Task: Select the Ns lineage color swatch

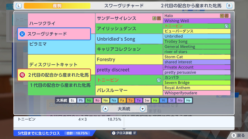Action: (89, 100)
